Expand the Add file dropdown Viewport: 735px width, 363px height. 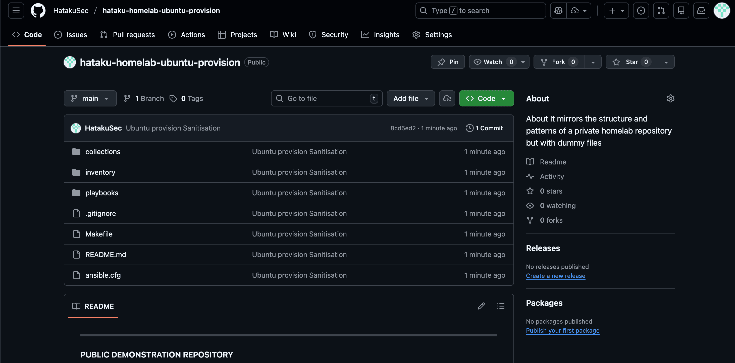pyautogui.click(x=411, y=98)
